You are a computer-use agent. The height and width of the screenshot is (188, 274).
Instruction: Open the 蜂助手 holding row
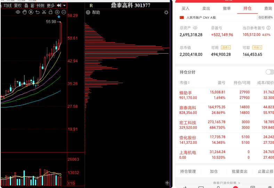click(x=225, y=95)
